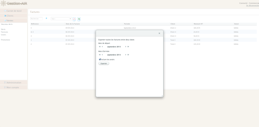This screenshot has width=259, height=127.
Task: Sort by Montant HT column header
Action: pyautogui.click(x=213, y=24)
